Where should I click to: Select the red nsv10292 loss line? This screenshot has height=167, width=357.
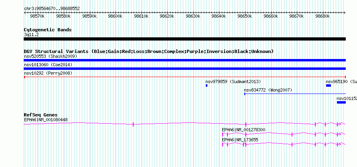(x=185, y=77)
